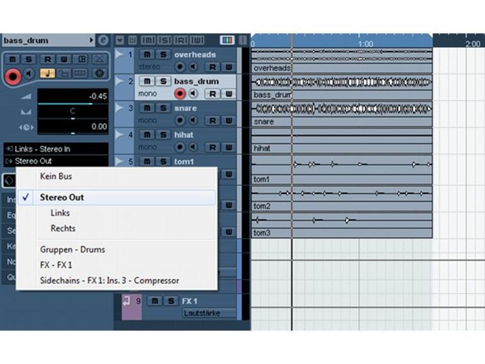Open the Lautstärke automation parameter dropdown
The image size is (485, 364).
pos(209,313)
